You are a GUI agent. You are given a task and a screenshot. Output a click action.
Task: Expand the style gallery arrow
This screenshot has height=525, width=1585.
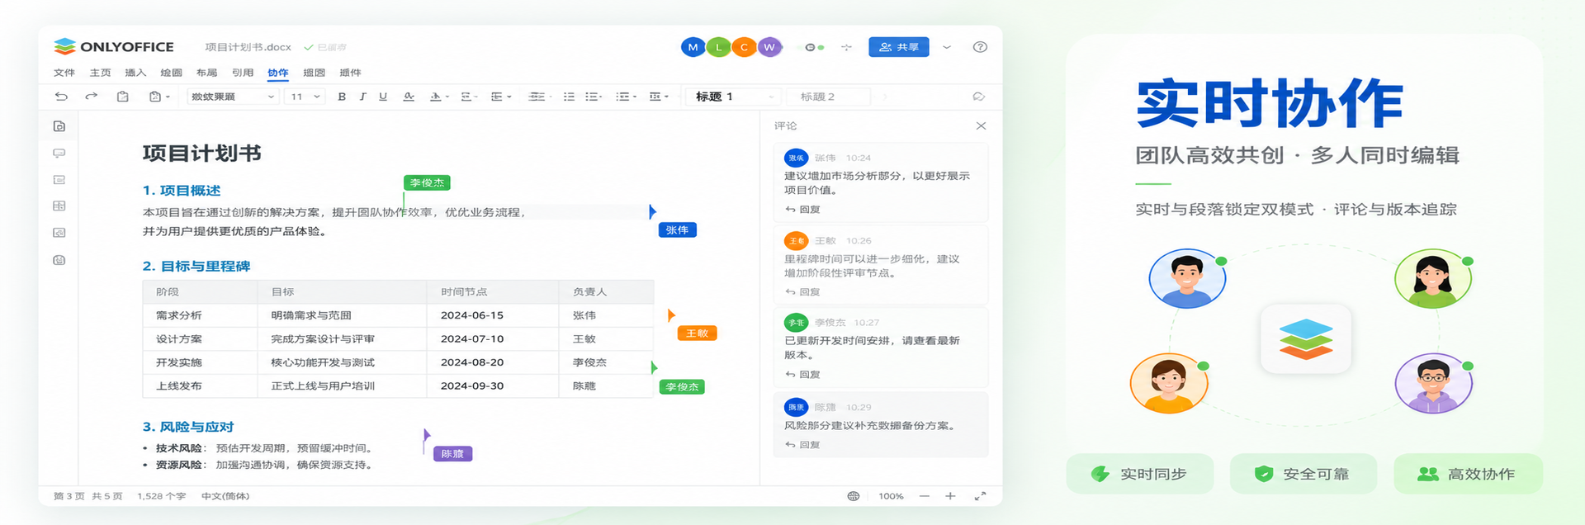coord(885,97)
